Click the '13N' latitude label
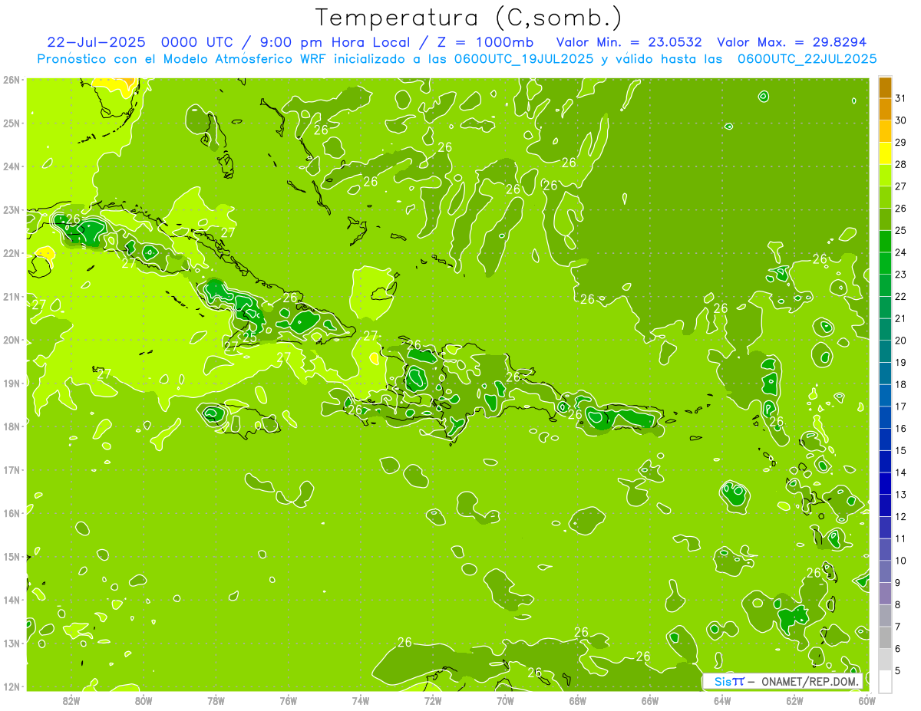The image size is (921, 711). coord(12,644)
